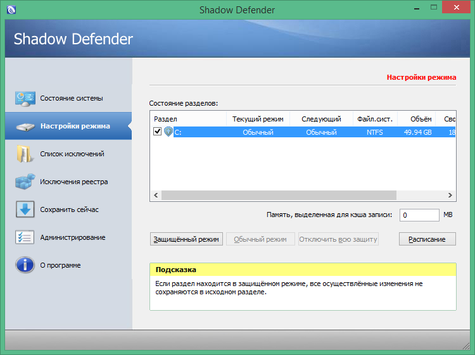Viewport: 475px width, 355px height.
Task: Click the Защищённый режим button
Action: point(186,239)
